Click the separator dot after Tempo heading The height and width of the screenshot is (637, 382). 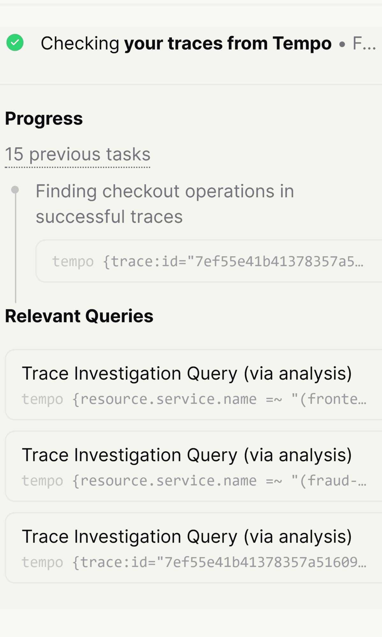[x=342, y=44]
